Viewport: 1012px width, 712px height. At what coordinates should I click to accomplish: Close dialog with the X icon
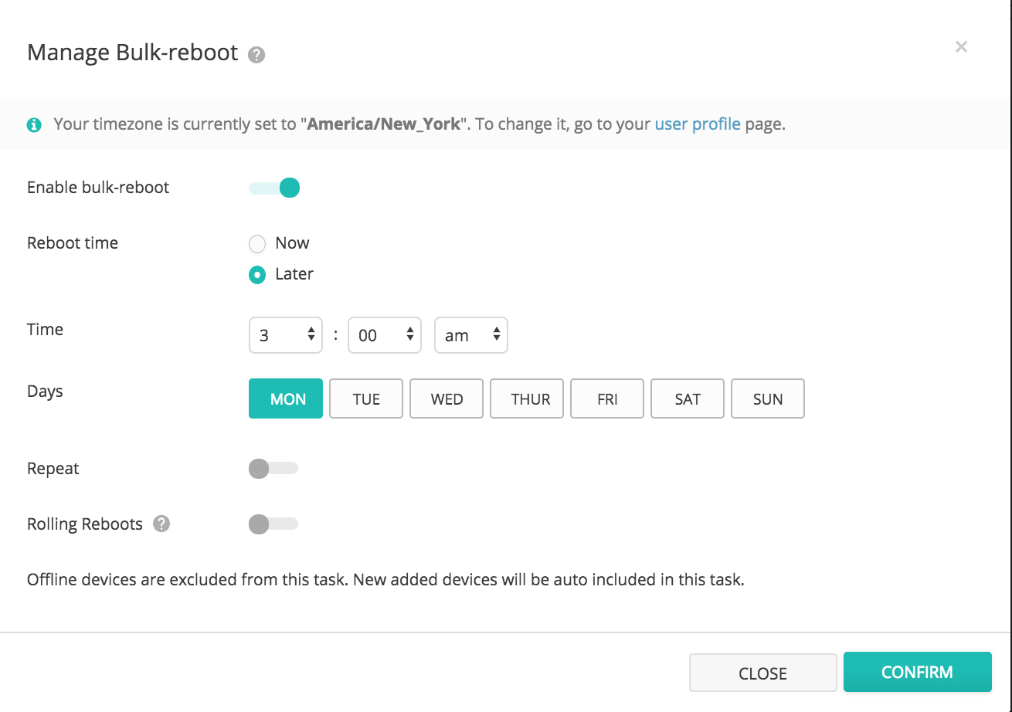[x=961, y=47]
